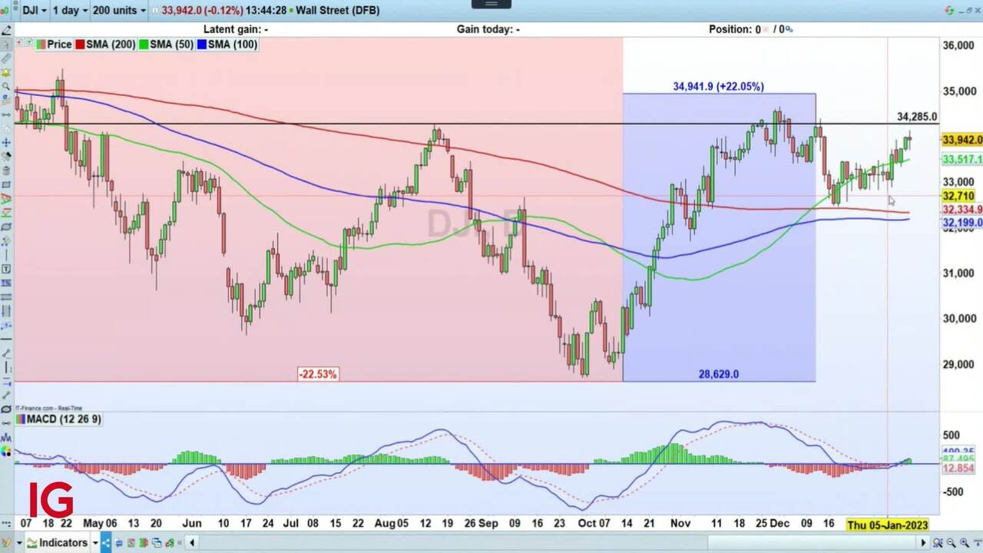Screen dimensions: 983x553
Task: Click the 33,517.1 green price tag
Action: [961, 159]
